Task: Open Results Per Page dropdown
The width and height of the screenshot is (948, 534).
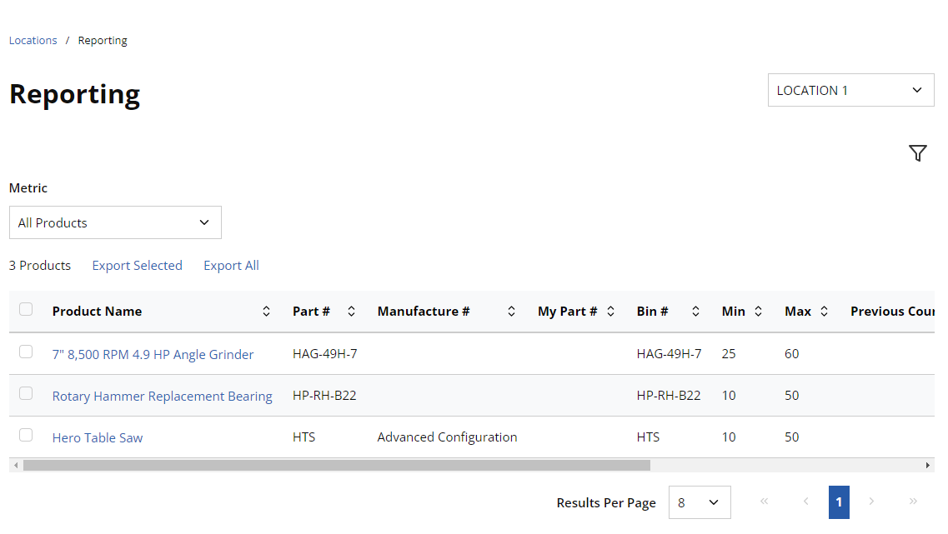Action: click(x=700, y=502)
